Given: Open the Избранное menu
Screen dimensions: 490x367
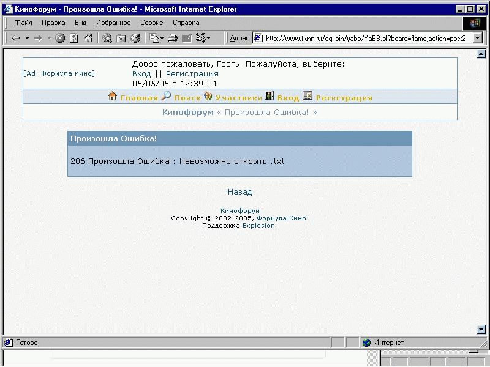Looking at the screenshot, I should coord(113,23).
